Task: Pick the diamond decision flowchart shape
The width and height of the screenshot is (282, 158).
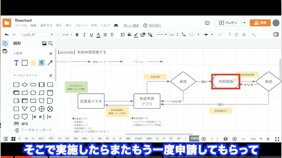Action: pos(25,85)
